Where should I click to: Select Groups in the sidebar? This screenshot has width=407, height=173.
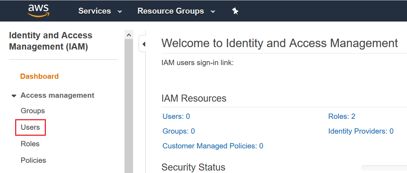[x=33, y=111]
